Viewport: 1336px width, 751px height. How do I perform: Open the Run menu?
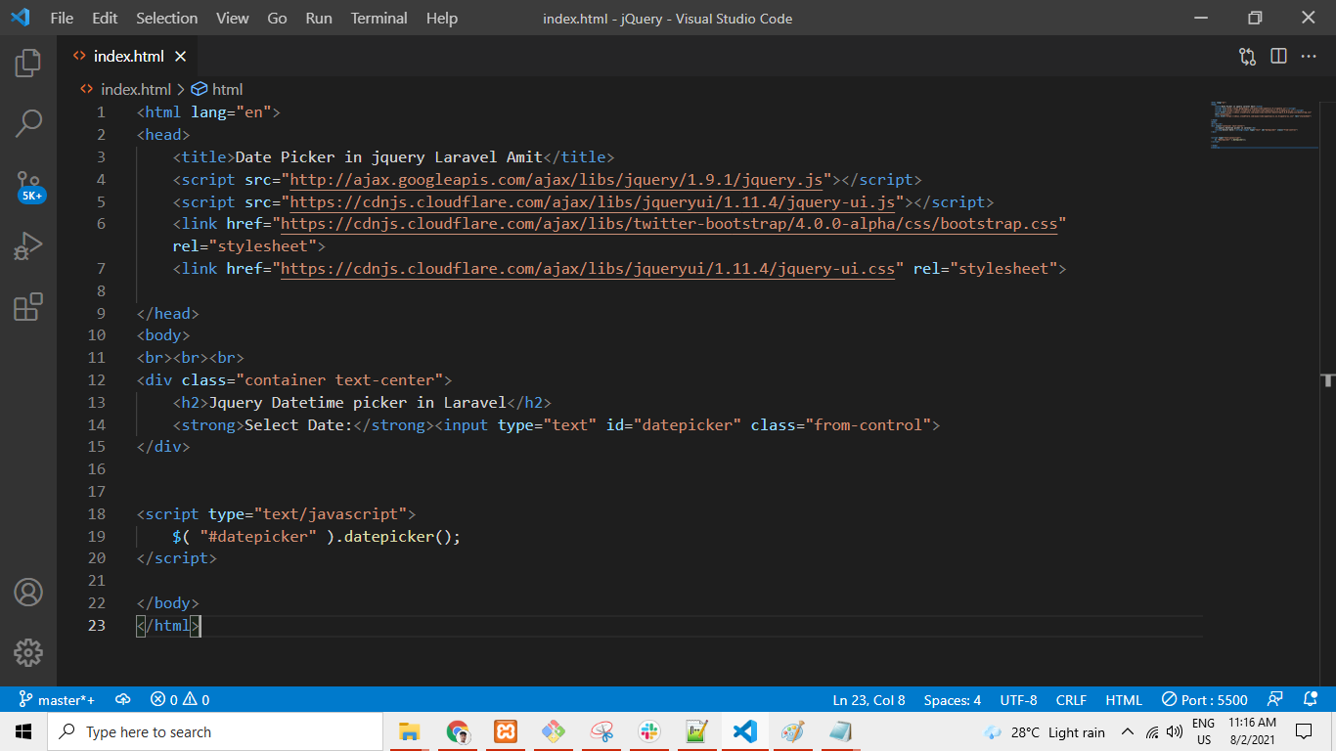coord(319,19)
